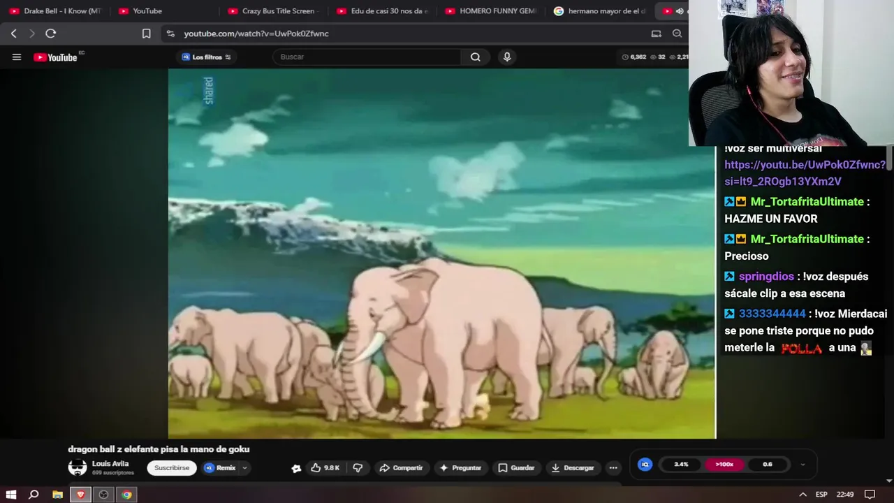
Task: Click the elephant video player
Action: pos(441,254)
